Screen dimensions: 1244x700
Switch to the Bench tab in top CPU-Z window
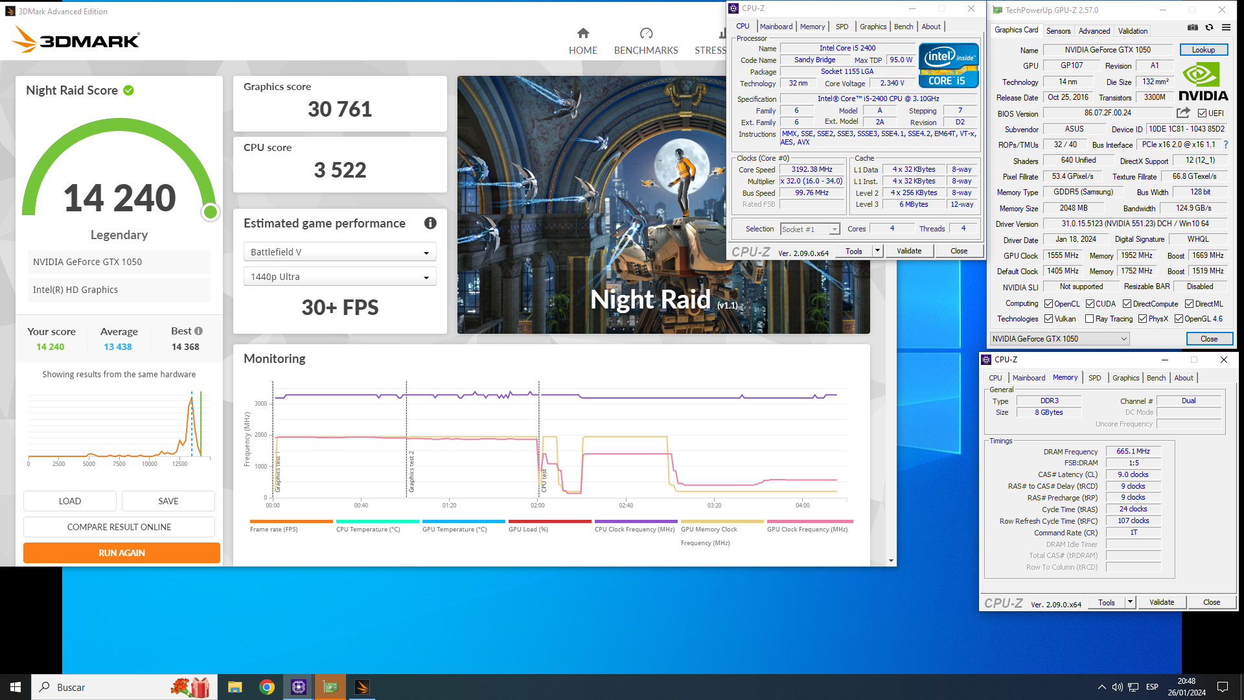903,27
